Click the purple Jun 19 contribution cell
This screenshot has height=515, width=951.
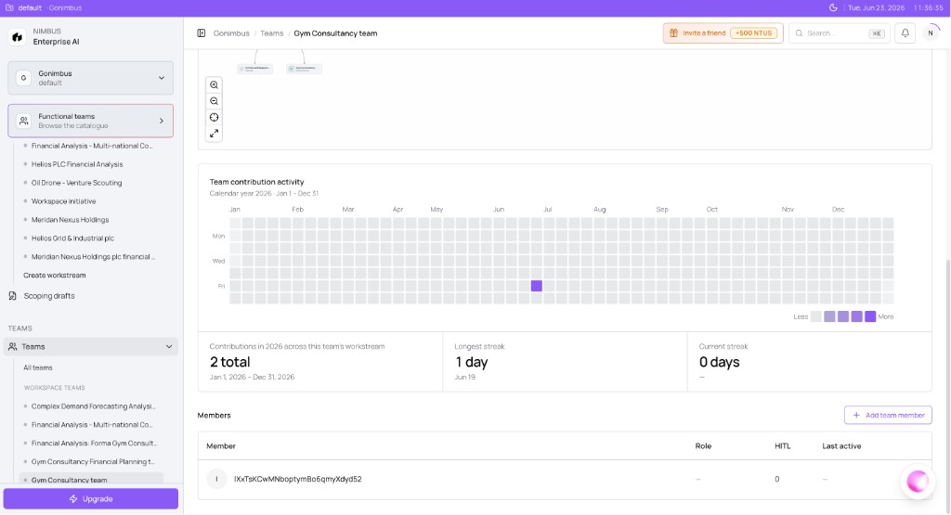[536, 286]
